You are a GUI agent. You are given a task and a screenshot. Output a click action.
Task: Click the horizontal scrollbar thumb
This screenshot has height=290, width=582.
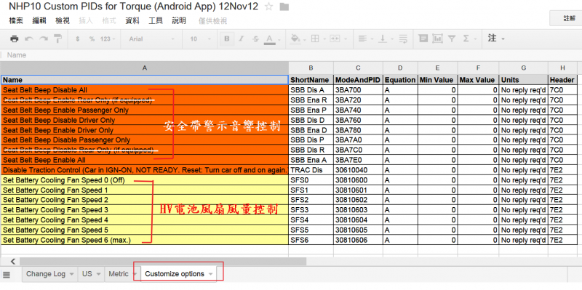(x=162, y=262)
